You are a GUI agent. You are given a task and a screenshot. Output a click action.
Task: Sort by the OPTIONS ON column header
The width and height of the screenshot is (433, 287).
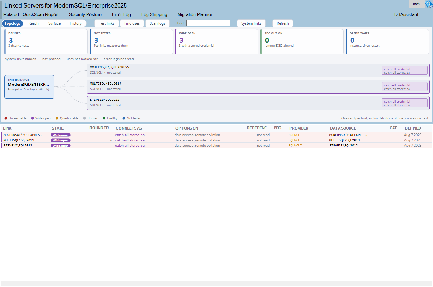187,128
